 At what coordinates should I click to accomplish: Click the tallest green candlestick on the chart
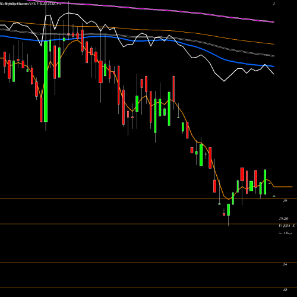46,81
